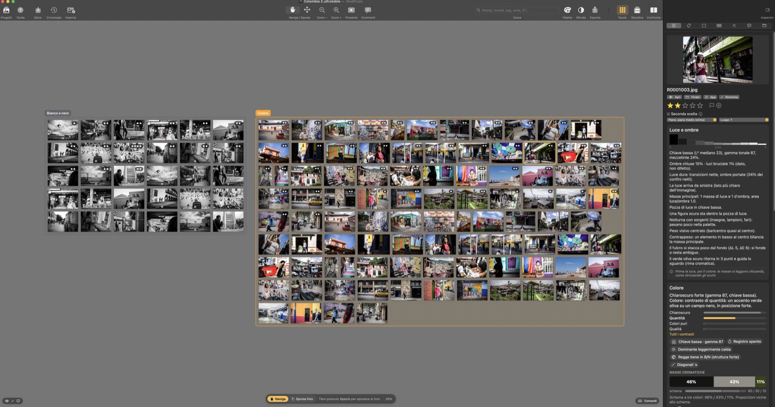
Task: Start the Presenta slideshow
Action: (351, 10)
